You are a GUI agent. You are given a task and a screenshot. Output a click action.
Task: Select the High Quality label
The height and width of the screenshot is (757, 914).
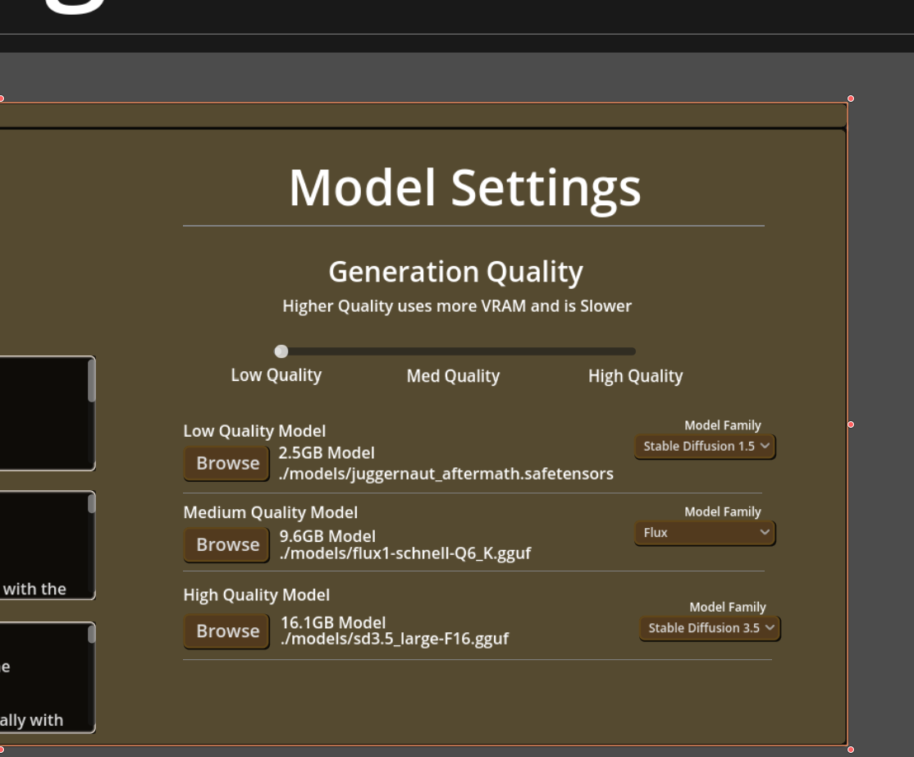[635, 376]
